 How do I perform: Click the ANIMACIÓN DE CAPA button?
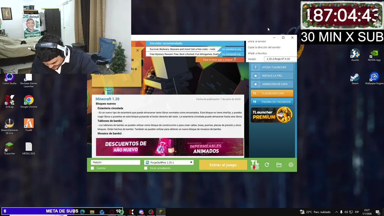pyautogui.click(x=272, y=84)
